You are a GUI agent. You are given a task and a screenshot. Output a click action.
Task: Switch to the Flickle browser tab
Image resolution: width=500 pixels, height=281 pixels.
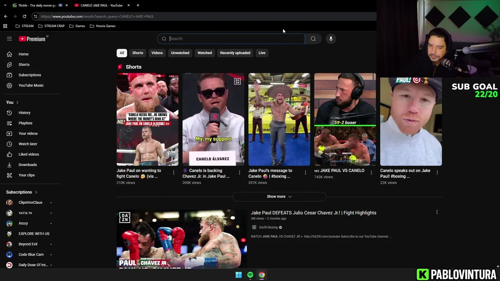tap(37, 5)
